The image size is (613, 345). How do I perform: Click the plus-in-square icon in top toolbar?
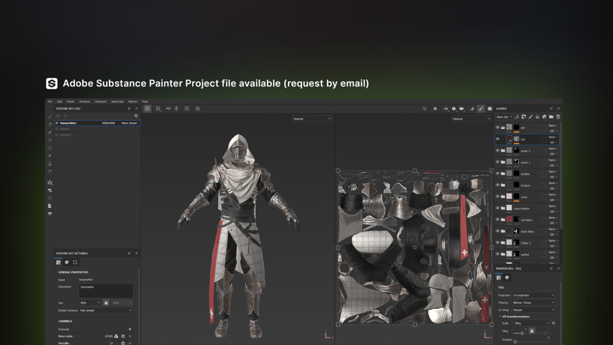pos(186,108)
